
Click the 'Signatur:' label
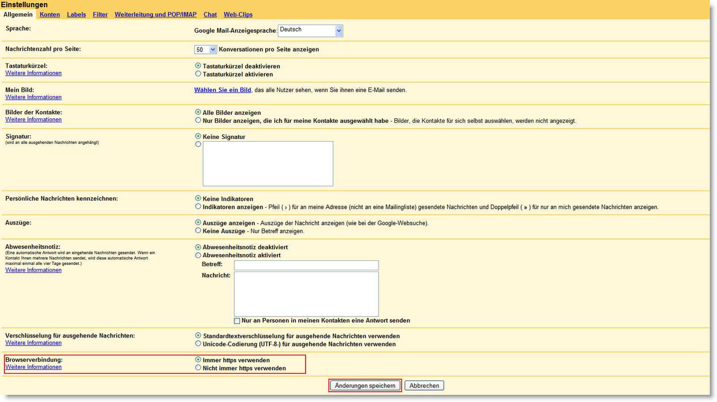pyautogui.click(x=18, y=136)
